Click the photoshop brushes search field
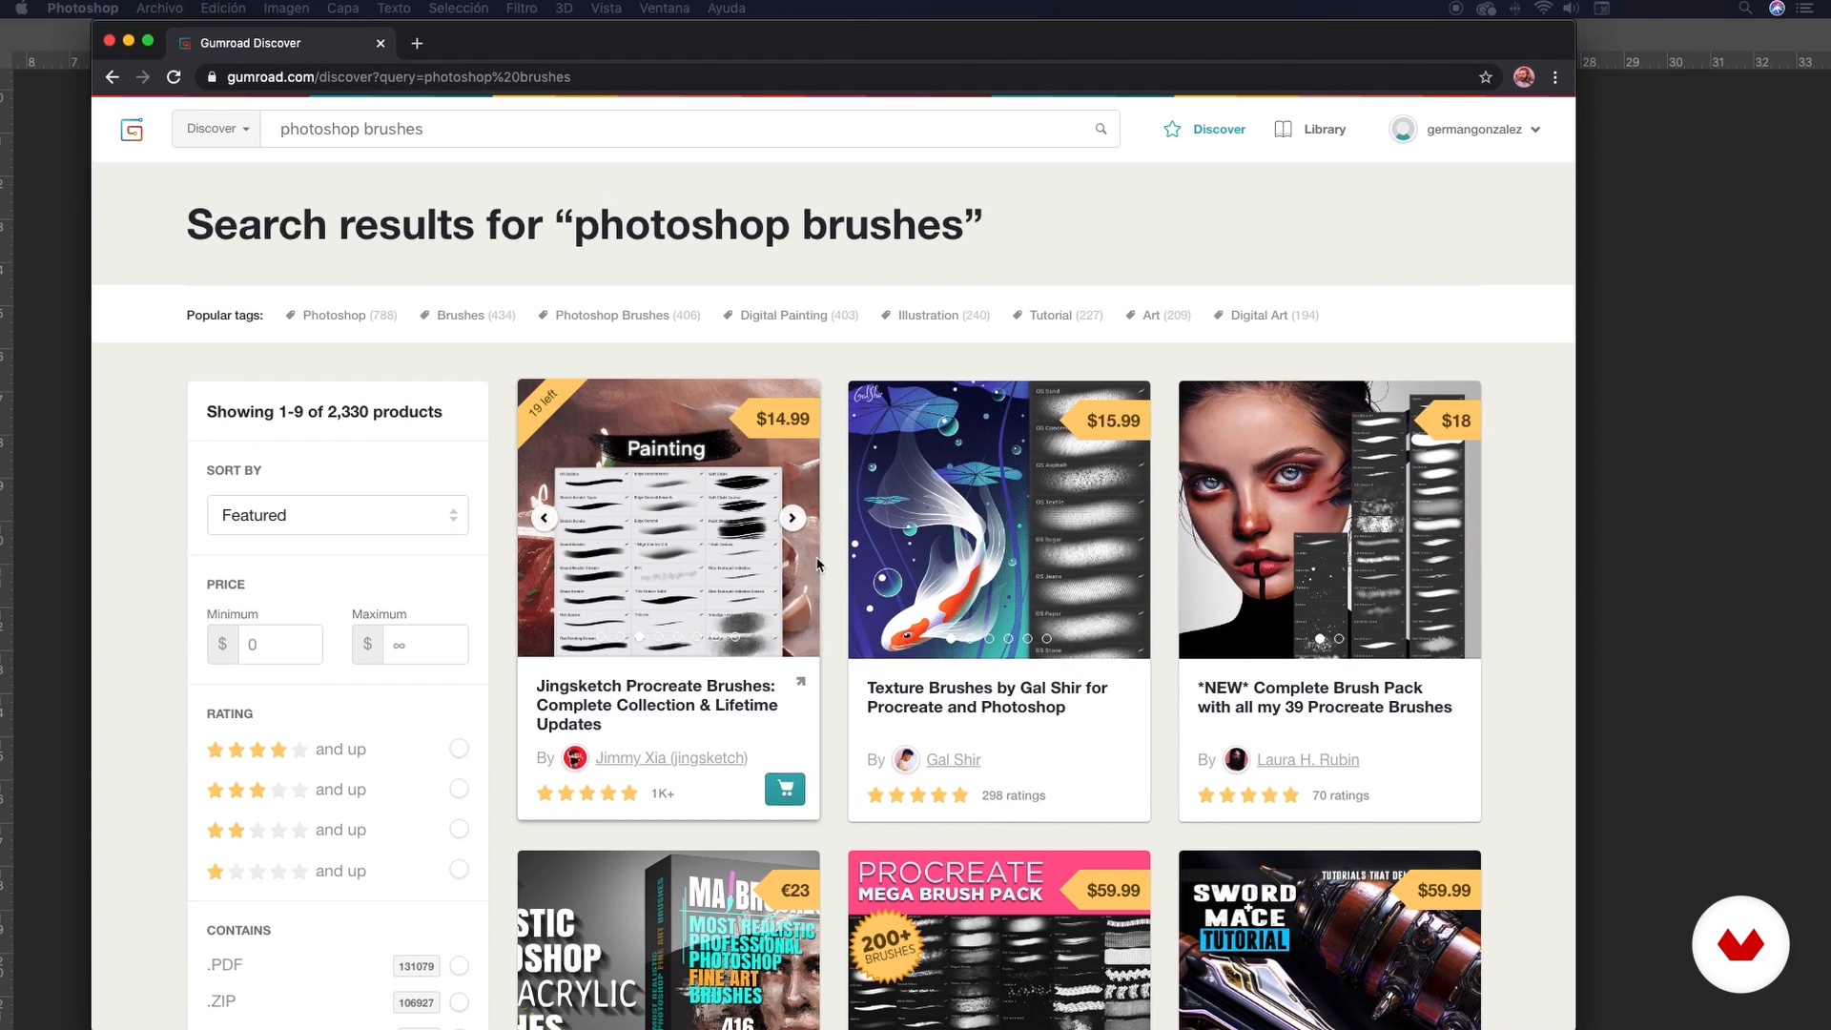The image size is (1831, 1030). click(x=677, y=129)
